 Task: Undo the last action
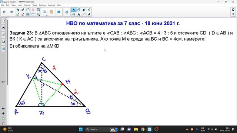[x=18, y=10]
